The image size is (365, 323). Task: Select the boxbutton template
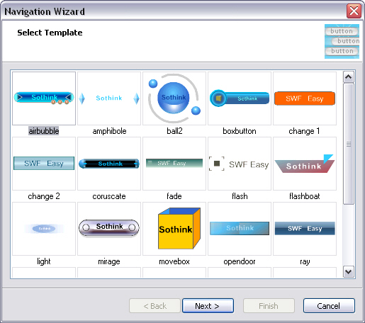click(x=240, y=98)
